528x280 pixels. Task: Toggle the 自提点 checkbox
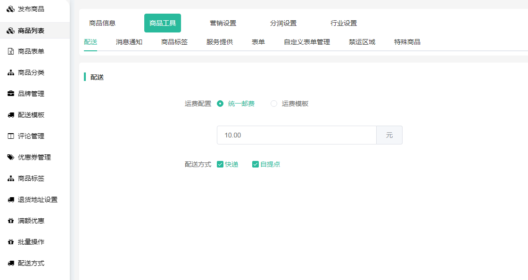[x=256, y=164]
